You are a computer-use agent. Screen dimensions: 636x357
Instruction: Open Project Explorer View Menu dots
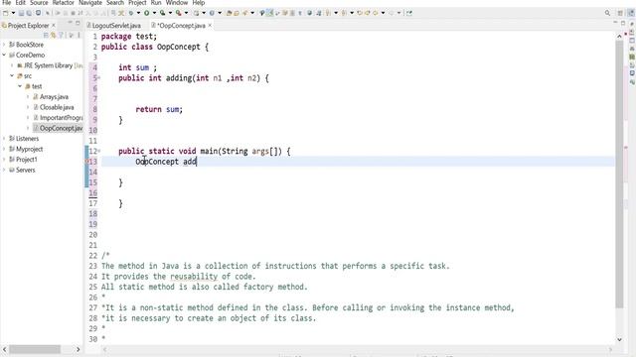79,36
